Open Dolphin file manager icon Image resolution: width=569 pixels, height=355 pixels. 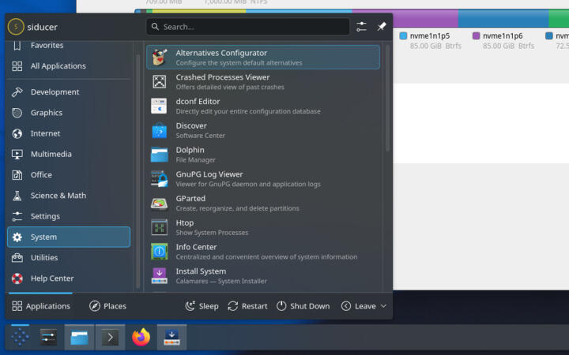click(x=160, y=155)
